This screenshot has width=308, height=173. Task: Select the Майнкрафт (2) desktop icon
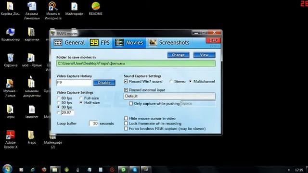click(x=52, y=137)
